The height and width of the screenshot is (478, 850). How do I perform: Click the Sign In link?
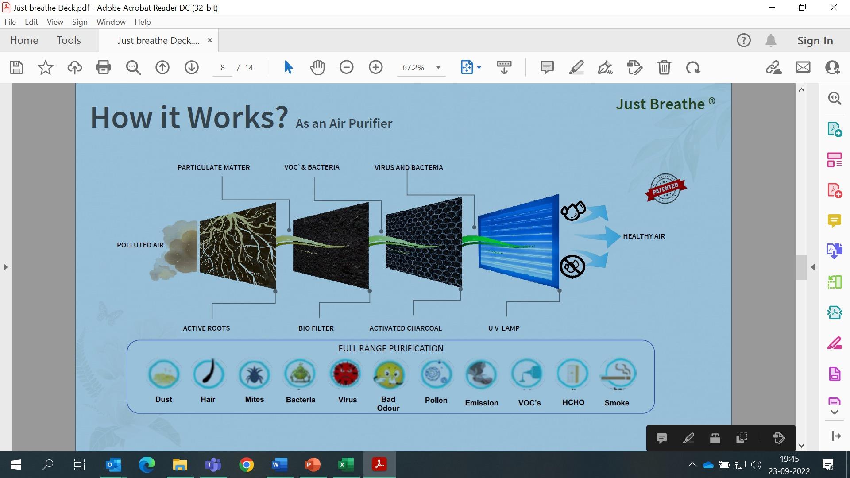815,40
